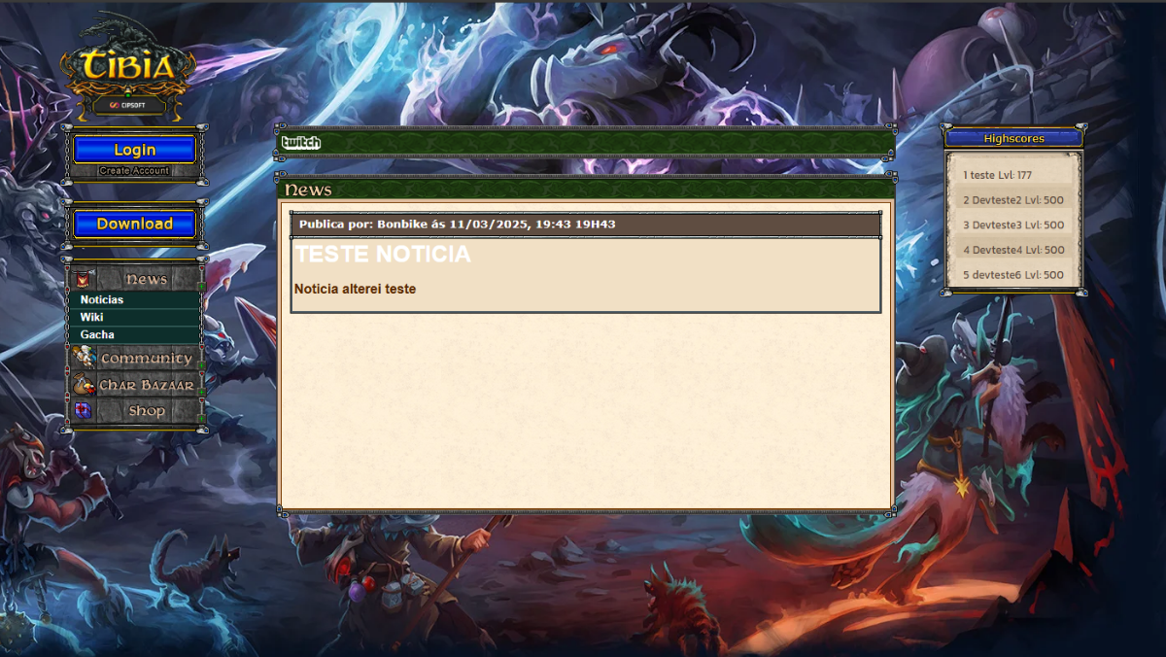Click the blue gift box Shop icon
The width and height of the screenshot is (1166, 657).
coord(84,411)
